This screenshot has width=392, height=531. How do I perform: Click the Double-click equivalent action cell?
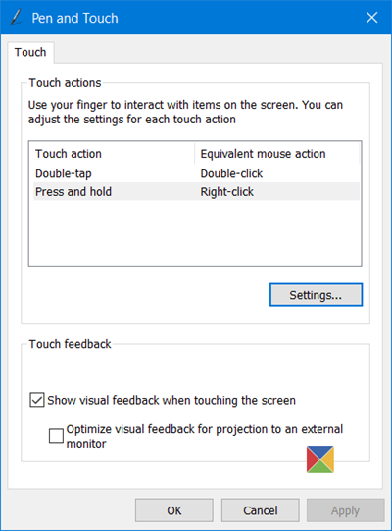pos(231,173)
